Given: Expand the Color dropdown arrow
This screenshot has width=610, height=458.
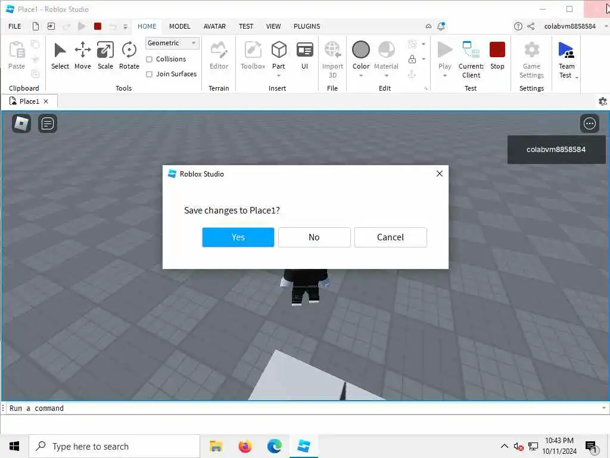Looking at the screenshot, I should click(x=360, y=75).
